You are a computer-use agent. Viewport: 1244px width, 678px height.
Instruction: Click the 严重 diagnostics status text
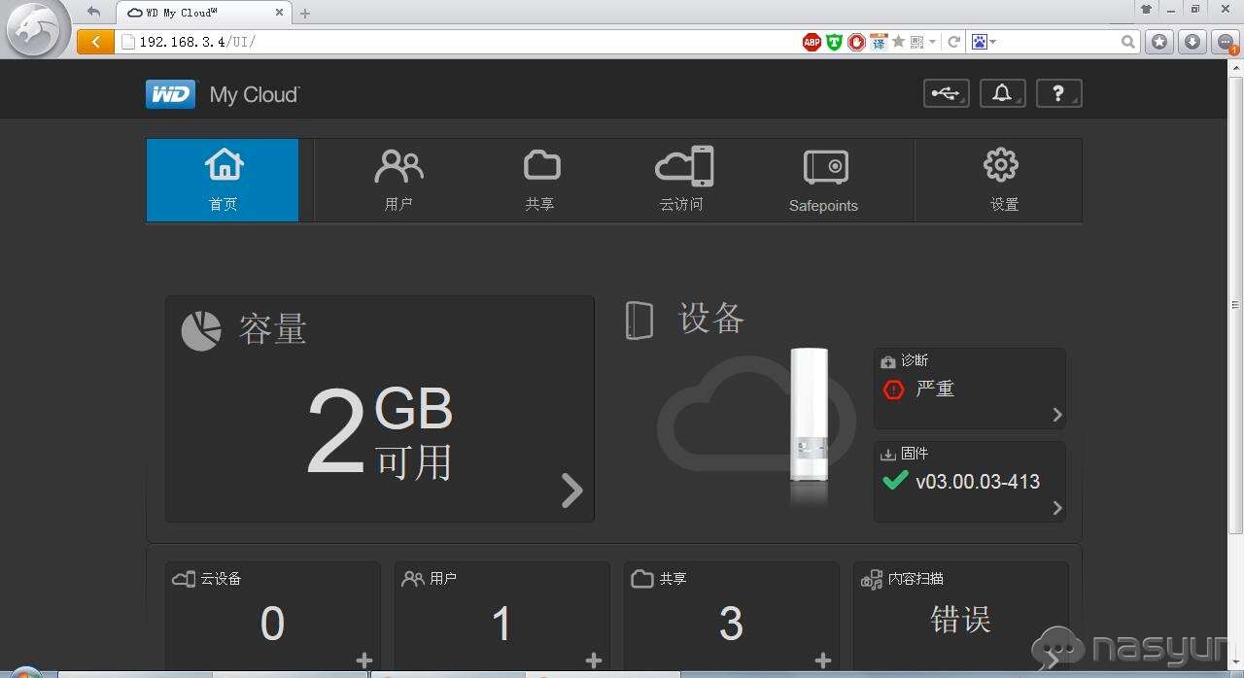935,389
